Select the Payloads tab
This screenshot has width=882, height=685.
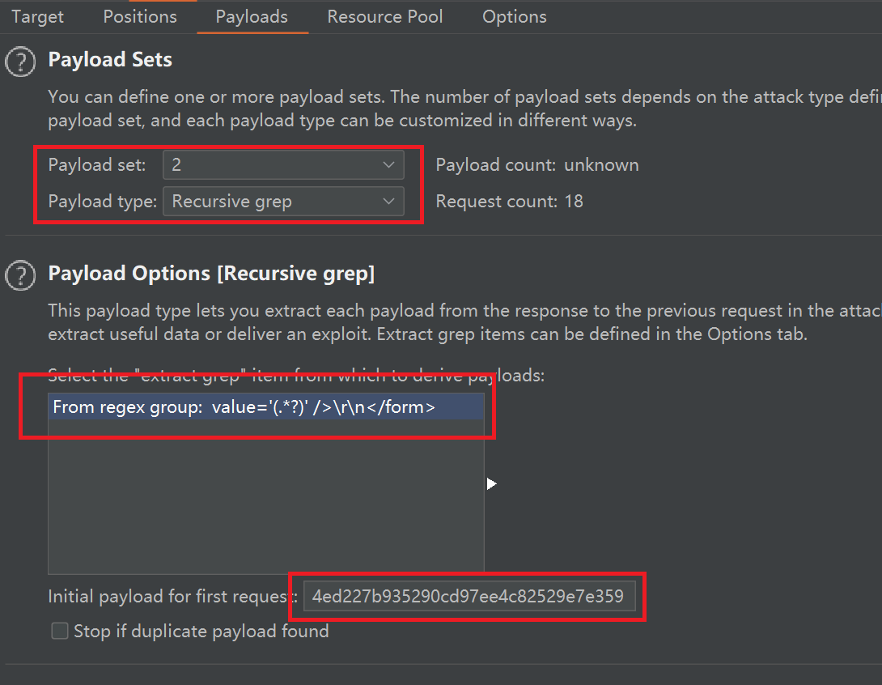point(252,17)
